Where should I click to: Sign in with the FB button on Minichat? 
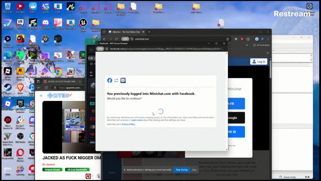coord(236,104)
